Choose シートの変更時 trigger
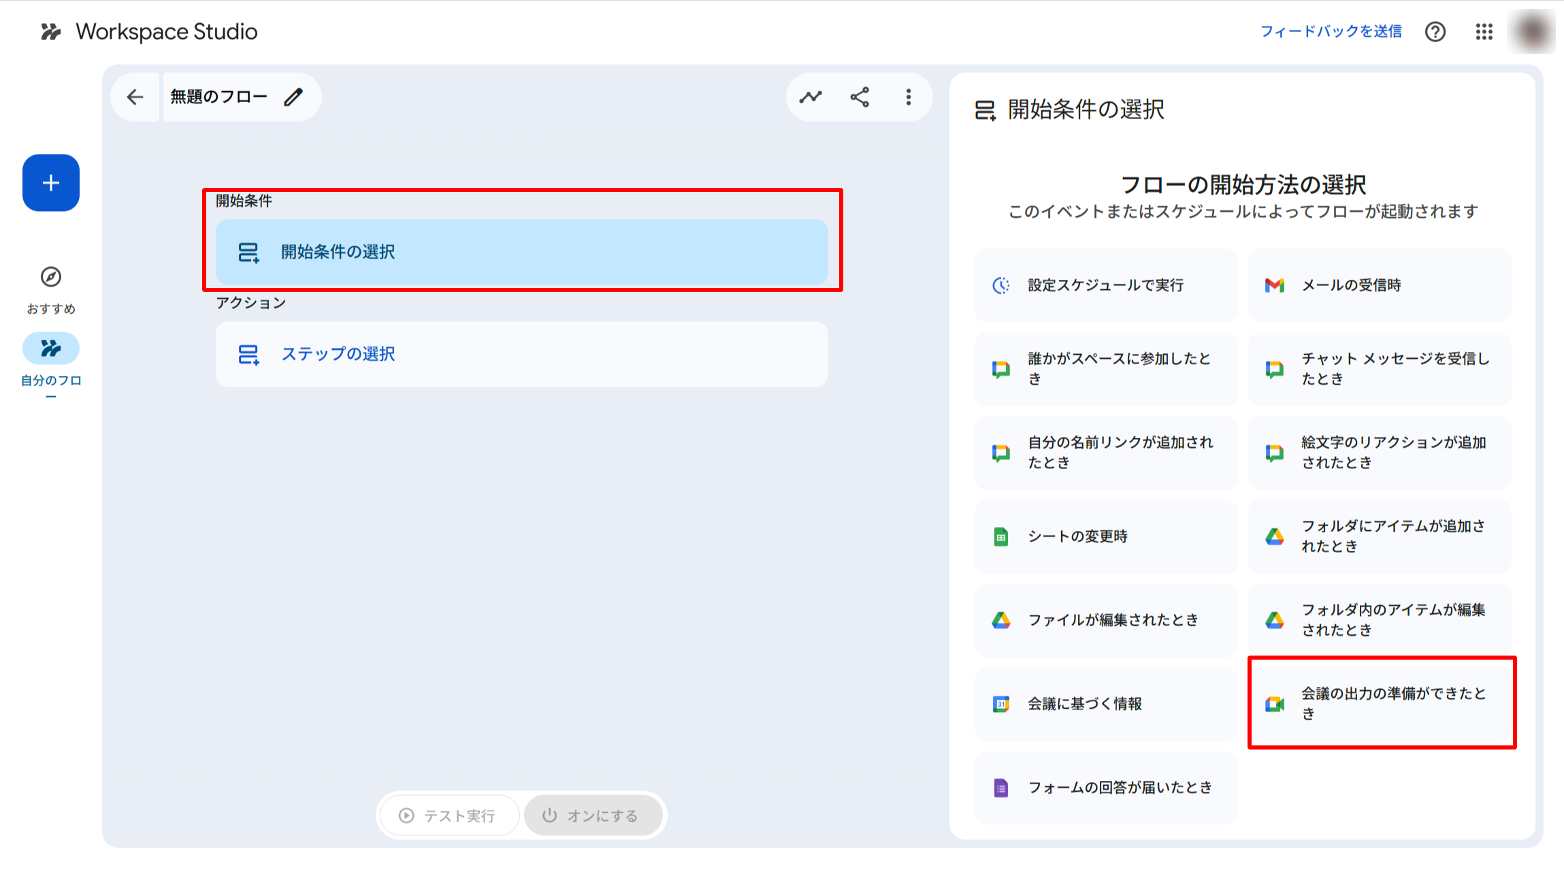Viewport: 1564px width, 870px height. coord(1106,536)
